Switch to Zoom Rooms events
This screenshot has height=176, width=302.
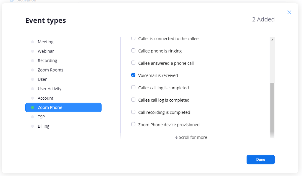(50, 70)
